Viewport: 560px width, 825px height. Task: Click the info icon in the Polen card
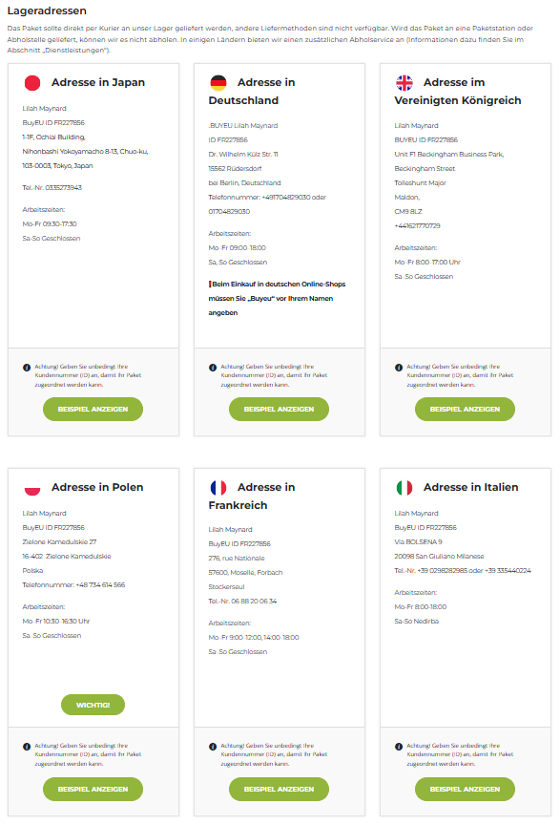click(x=27, y=746)
